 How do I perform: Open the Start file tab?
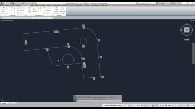(5, 18)
